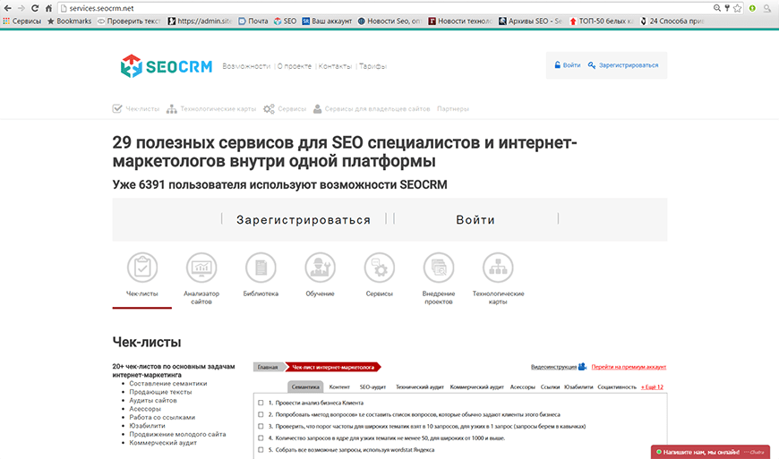Switch to the Технический аудит tab

click(x=419, y=387)
